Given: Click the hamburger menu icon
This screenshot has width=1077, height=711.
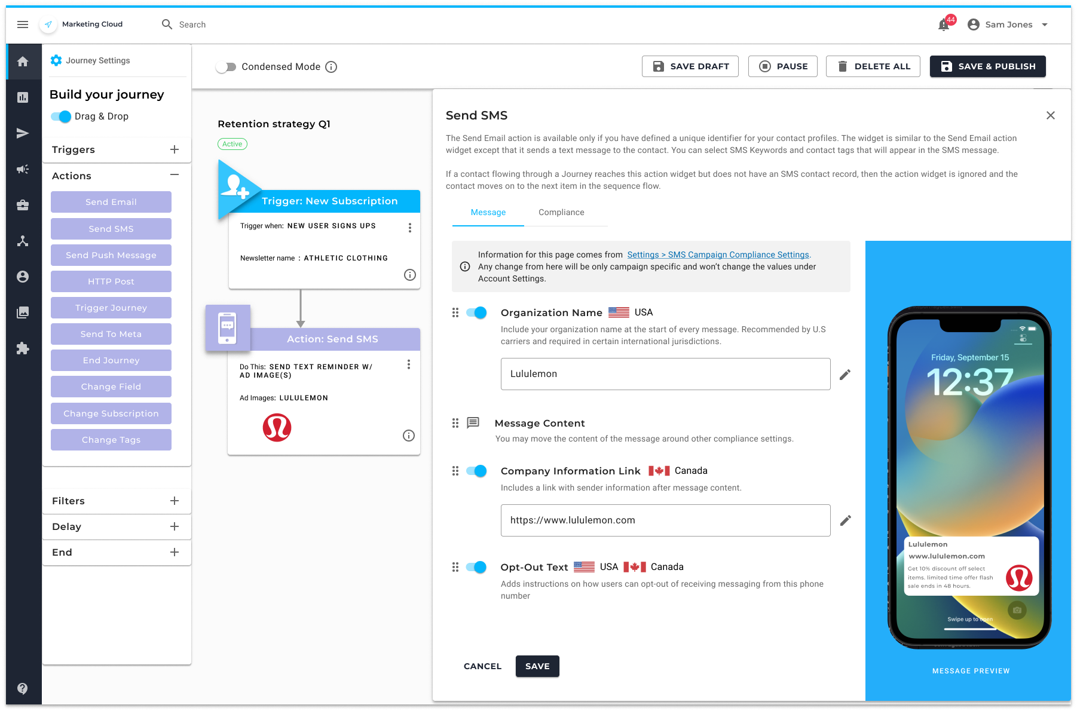Looking at the screenshot, I should coord(23,24).
